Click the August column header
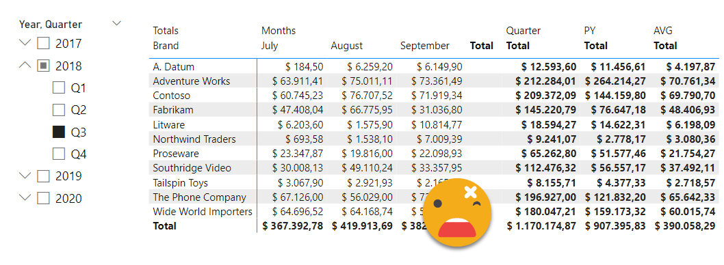This screenshot has width=724, height=265. click(x=347, y=46)
